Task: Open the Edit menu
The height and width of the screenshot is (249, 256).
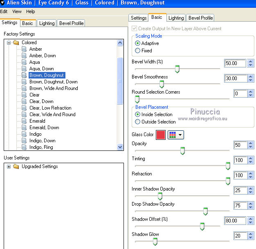Action: coord(4,11)
